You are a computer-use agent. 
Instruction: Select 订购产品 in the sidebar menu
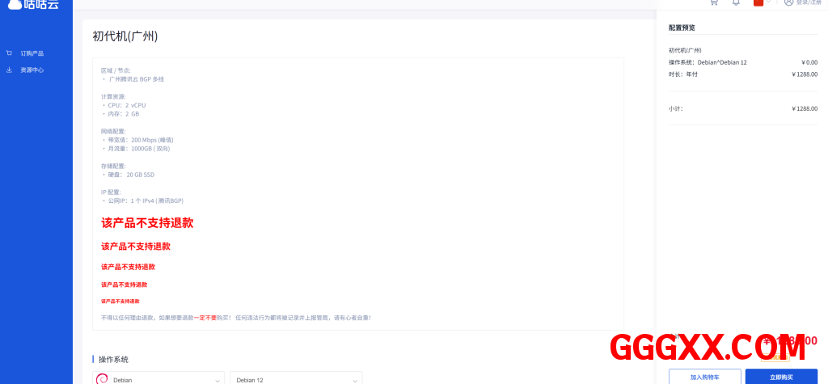point(32,53)
